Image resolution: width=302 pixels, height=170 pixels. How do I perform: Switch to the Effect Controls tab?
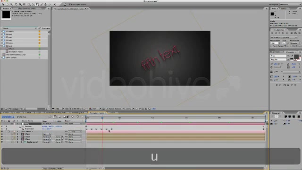pyautogui.click(x=27, y=8)
